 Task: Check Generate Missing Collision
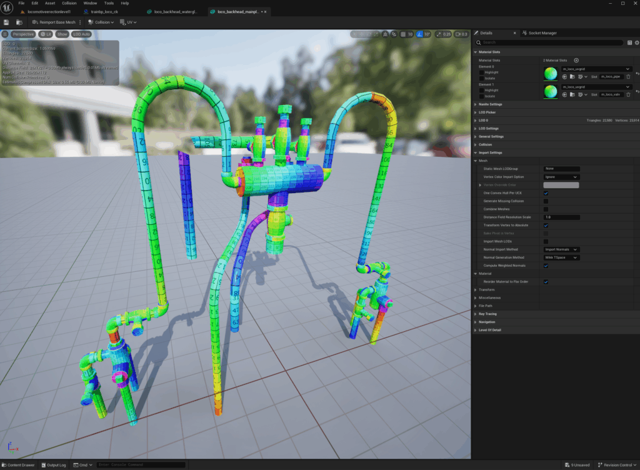pos(546,201)
